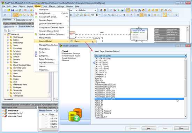Viewport: 192px width, 133px height.
Task: Switch to the Videorental Ora10g tab
Action: click(x=24, y=20)
